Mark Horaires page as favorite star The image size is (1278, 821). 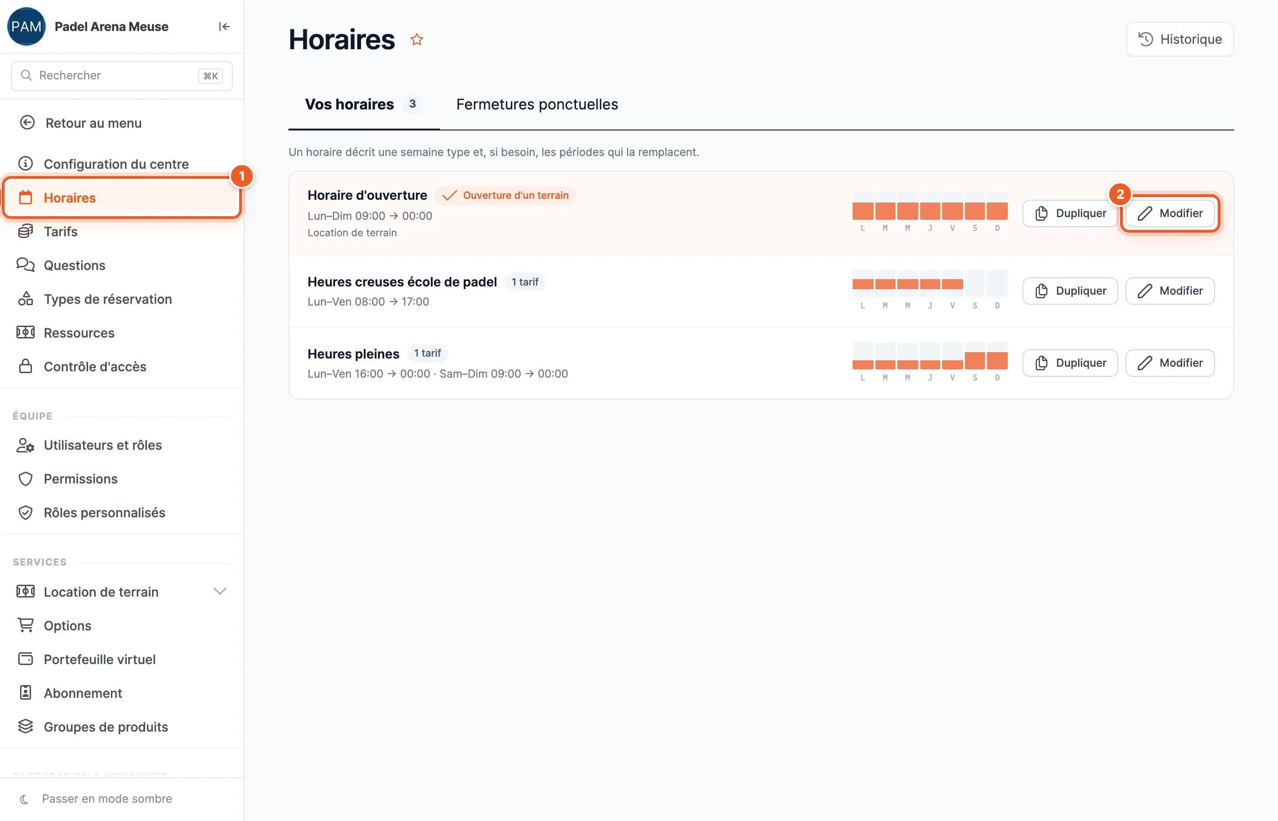[417, 39]
